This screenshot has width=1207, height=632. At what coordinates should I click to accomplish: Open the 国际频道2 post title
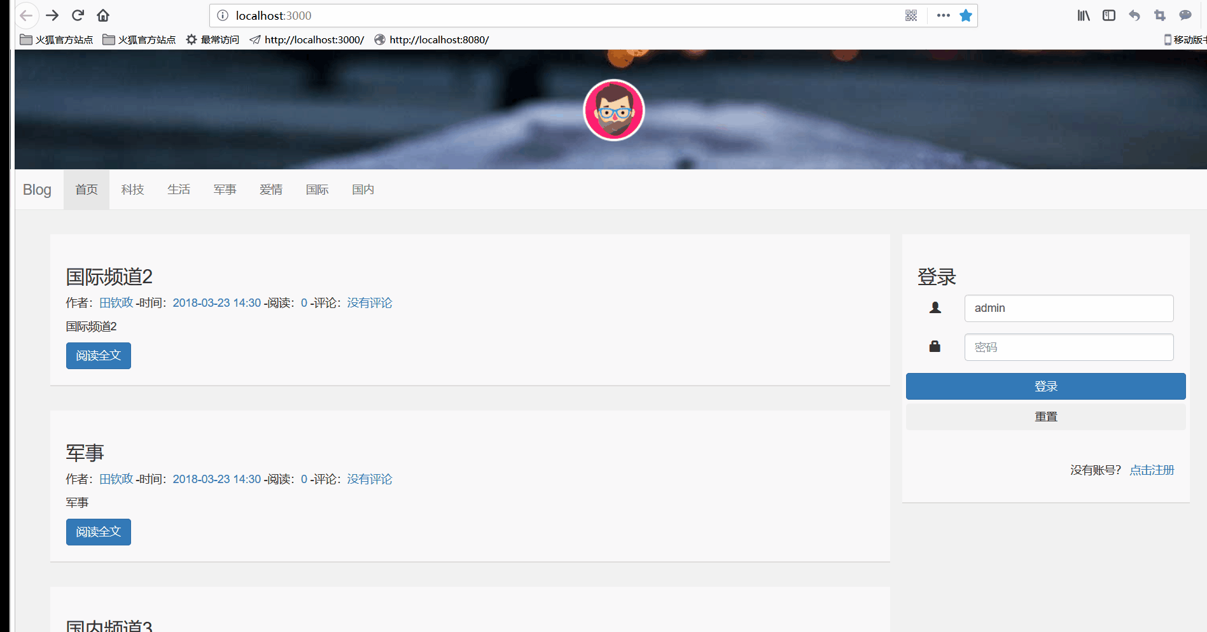(x=109, y=277)
